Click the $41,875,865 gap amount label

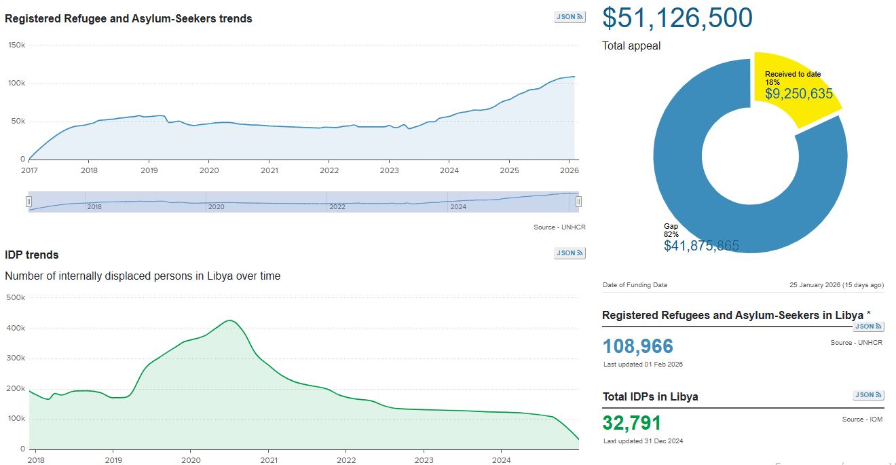(x=701, y=246)
